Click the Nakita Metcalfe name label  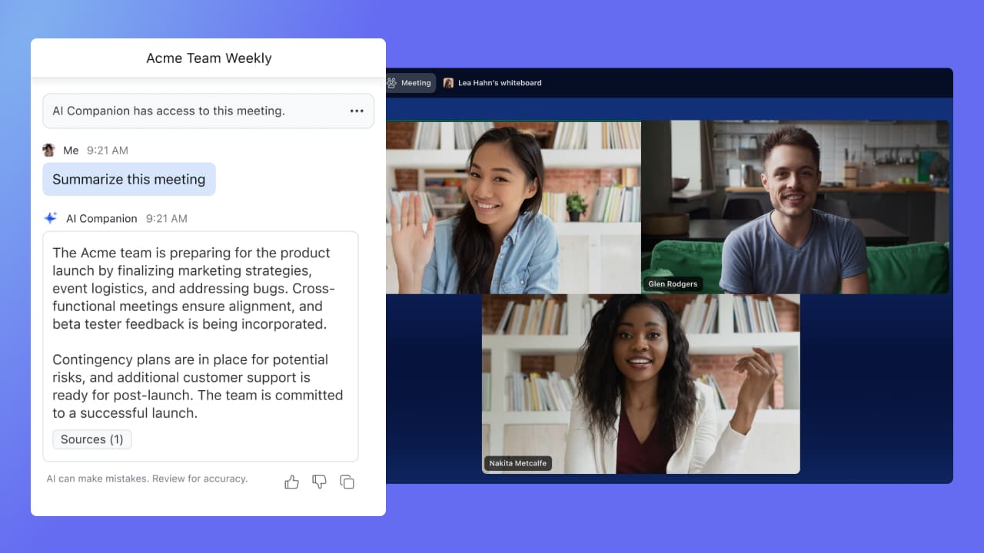(517, 463)
